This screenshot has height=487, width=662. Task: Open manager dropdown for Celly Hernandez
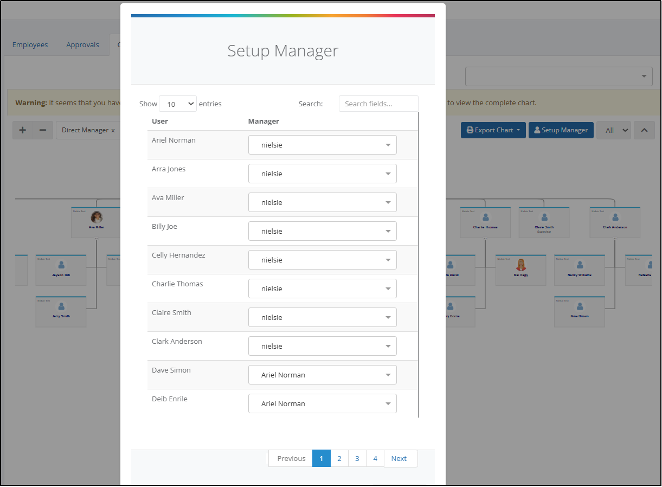323,260
